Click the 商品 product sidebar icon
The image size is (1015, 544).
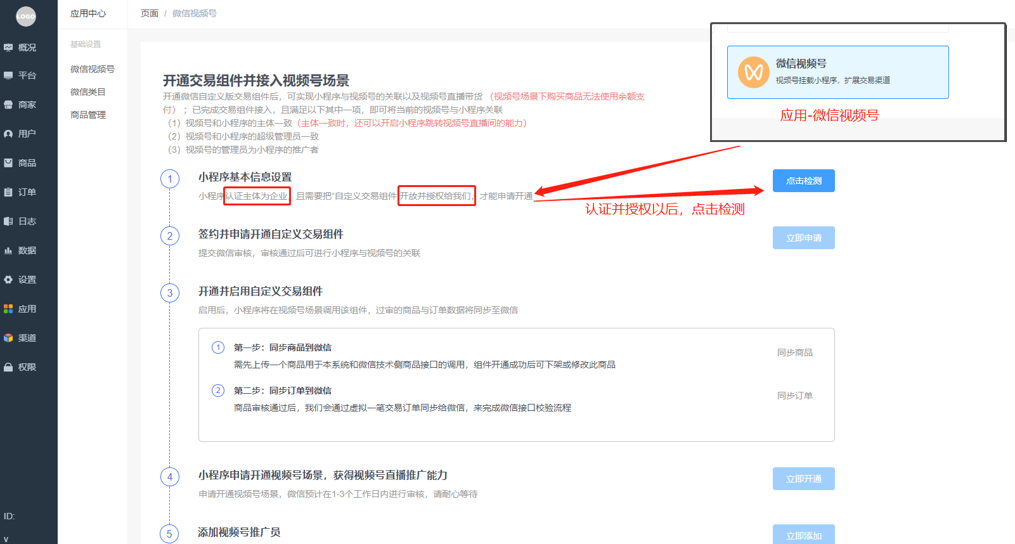tap(8, 163)
